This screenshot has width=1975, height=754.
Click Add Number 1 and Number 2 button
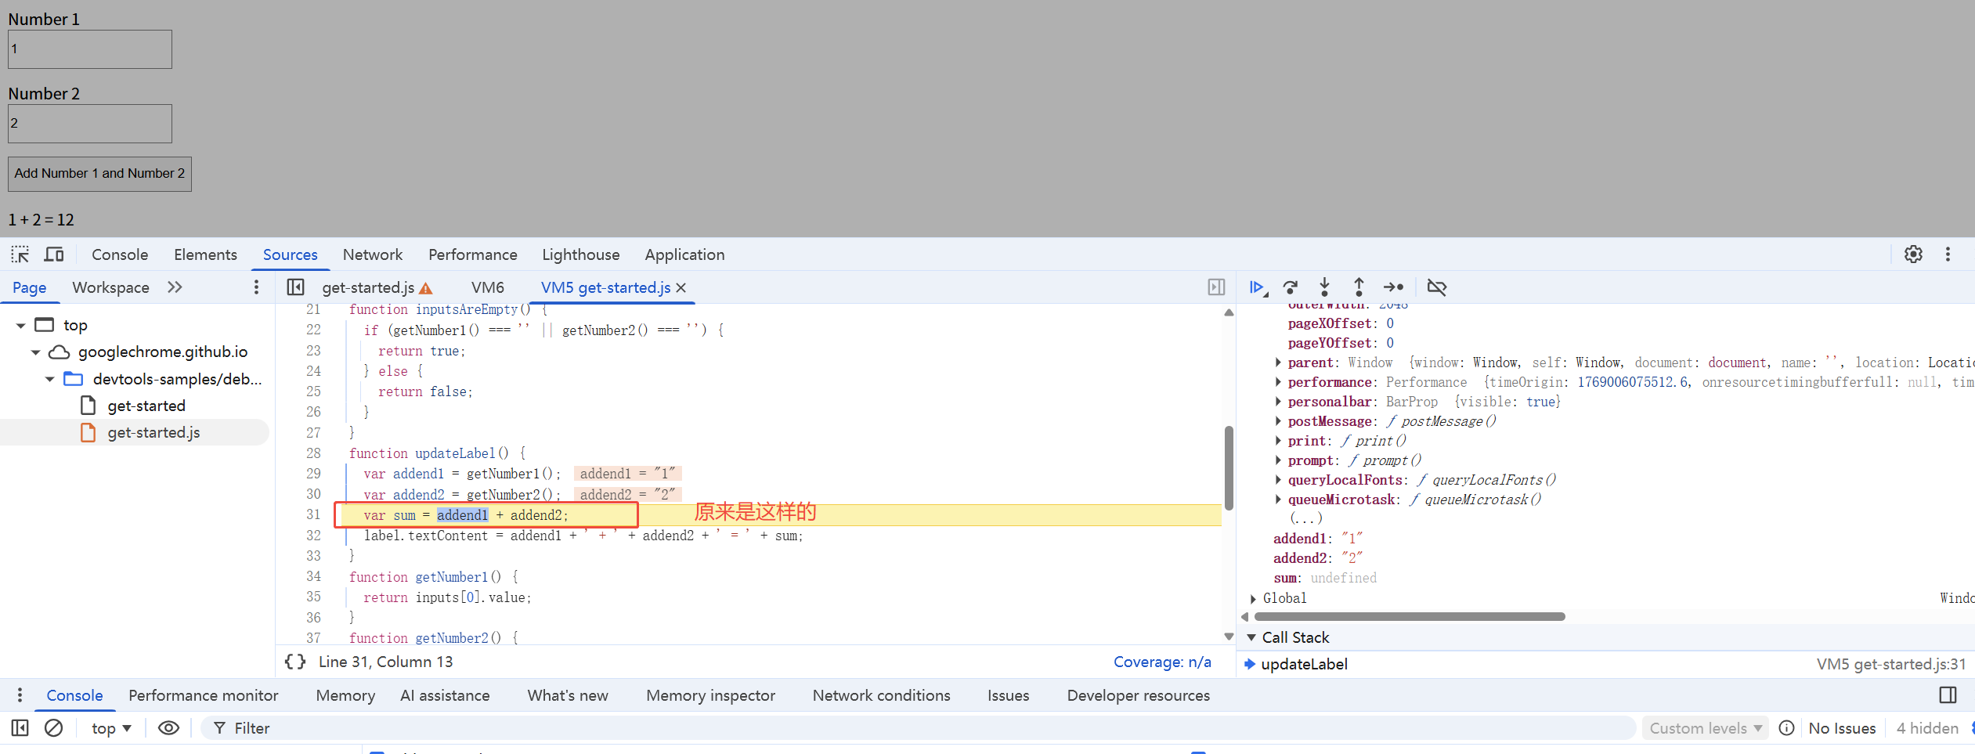click(99, 174)
